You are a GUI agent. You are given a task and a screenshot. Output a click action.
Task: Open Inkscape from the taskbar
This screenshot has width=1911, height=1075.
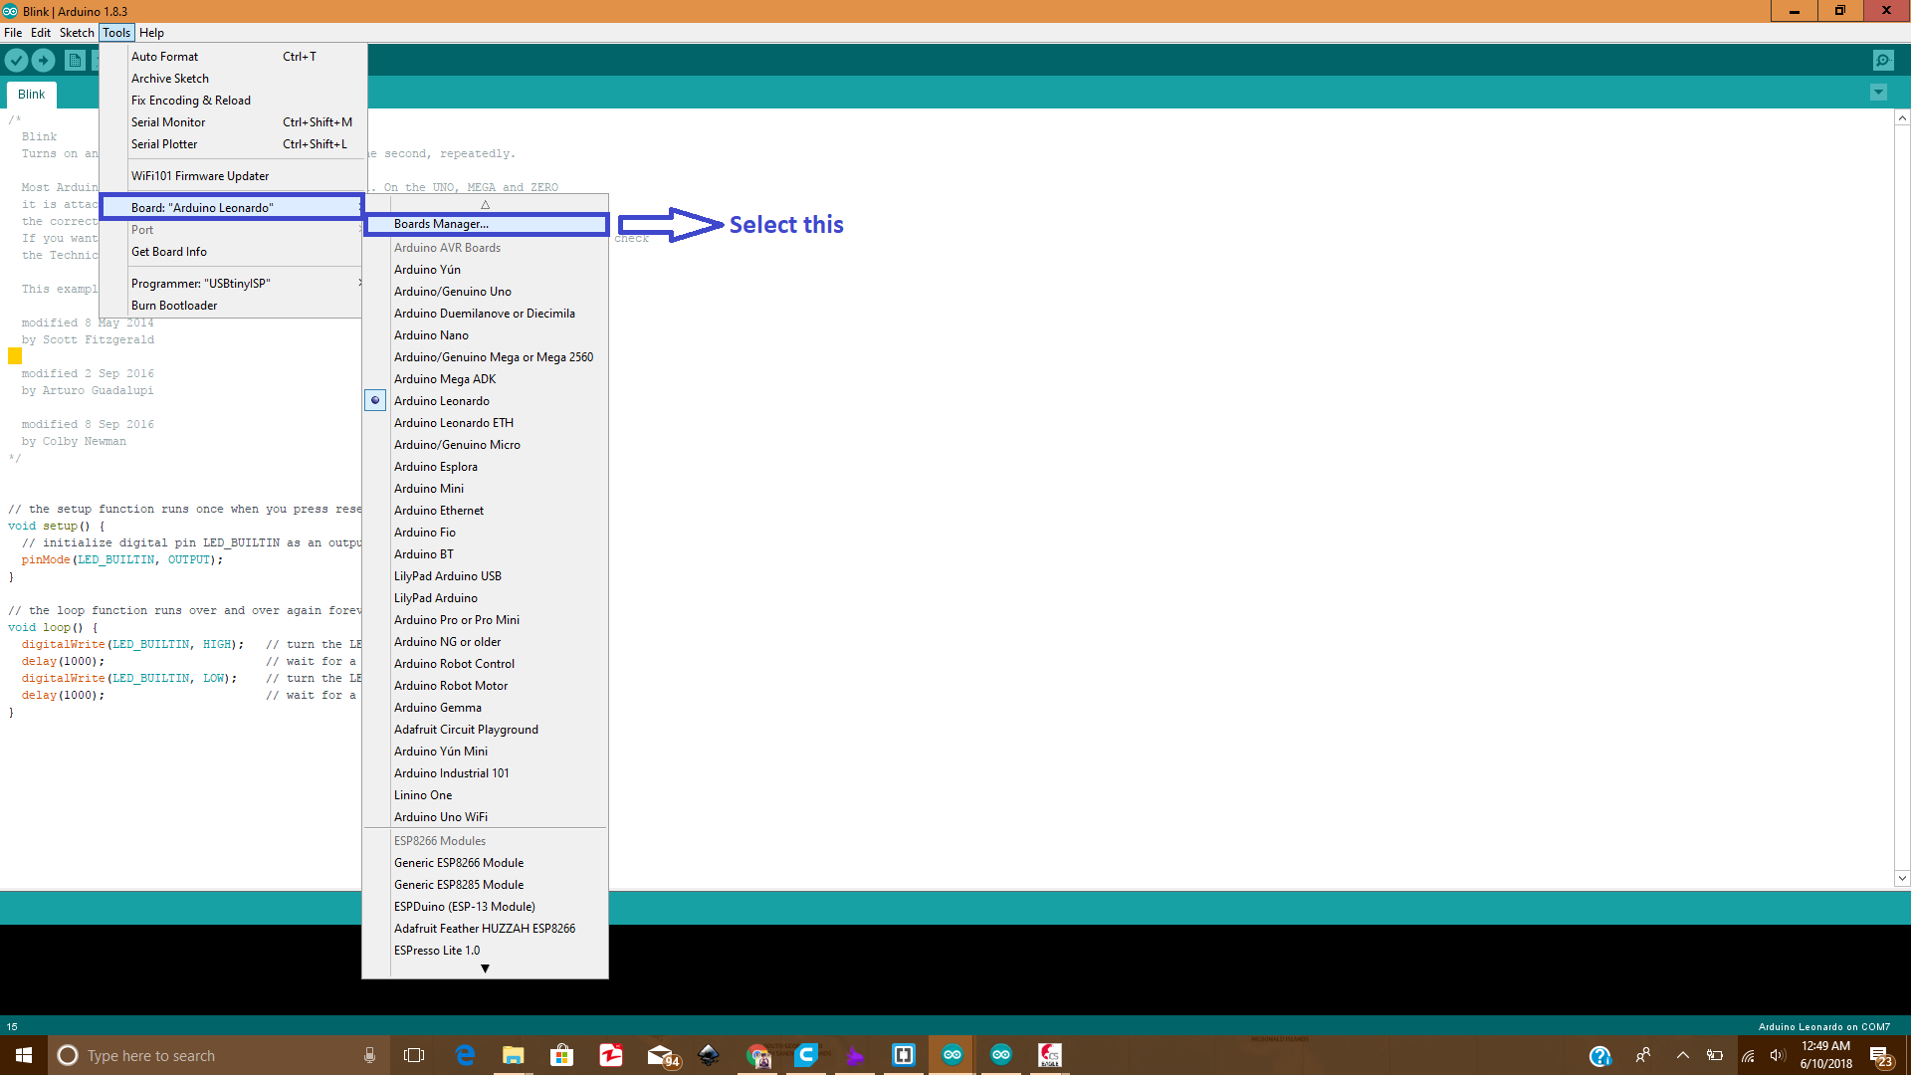709,1055
